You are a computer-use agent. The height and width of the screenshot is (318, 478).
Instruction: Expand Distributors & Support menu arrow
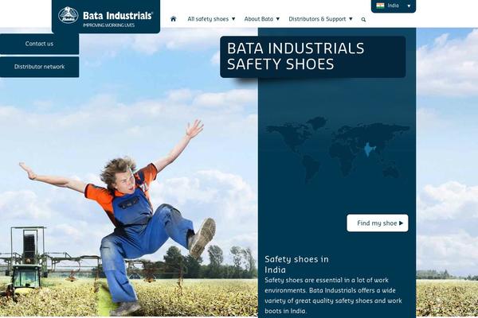351,19
